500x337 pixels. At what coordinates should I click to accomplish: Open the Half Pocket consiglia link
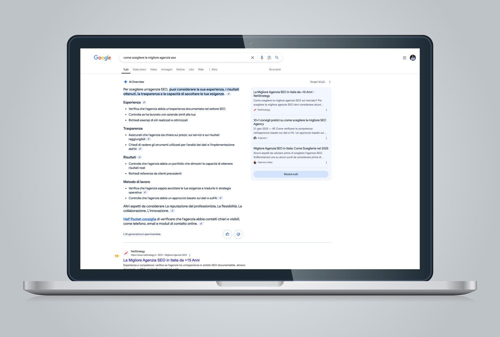pos(140,219)
